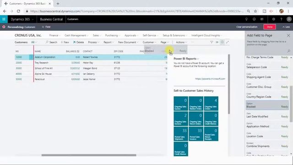Select the Shipping Agent Code field
Viewport: 293px width, 165px height.
(267, 76)
